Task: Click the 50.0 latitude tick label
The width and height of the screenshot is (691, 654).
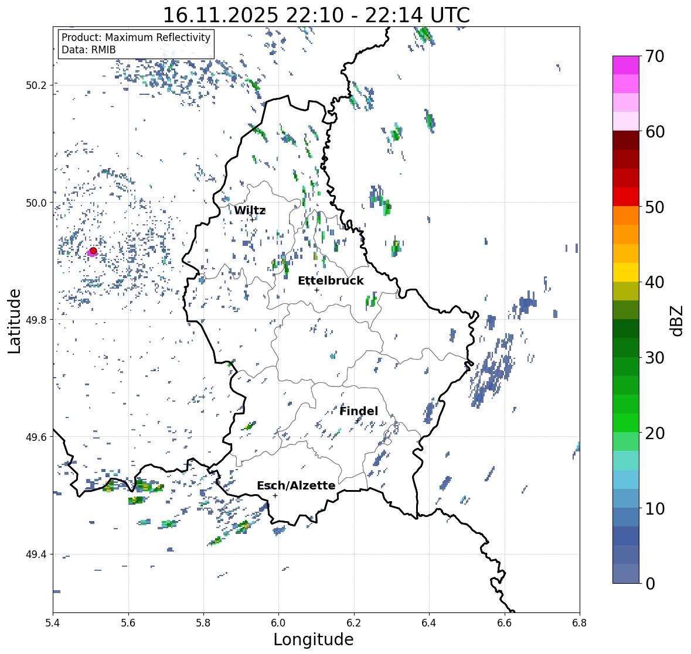Action: pyautogui.click(x=36, y=203)
